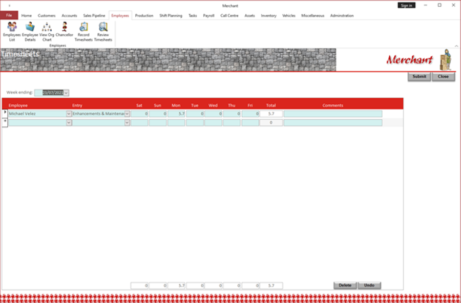
Task: Open the File menu
Action: click(9, 15)
